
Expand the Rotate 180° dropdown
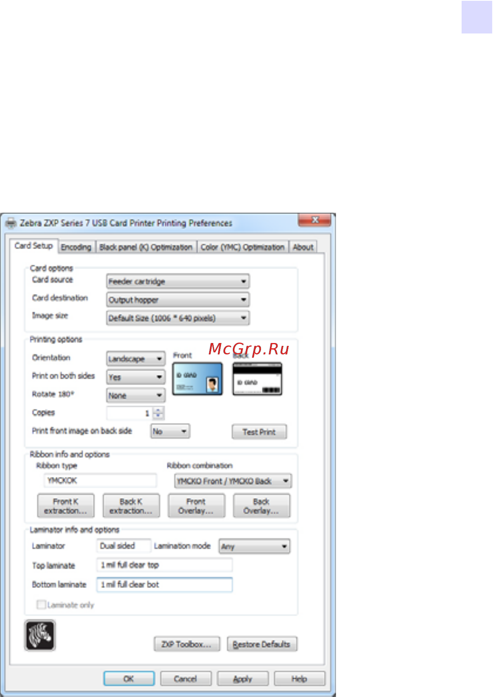coord(136,396)
